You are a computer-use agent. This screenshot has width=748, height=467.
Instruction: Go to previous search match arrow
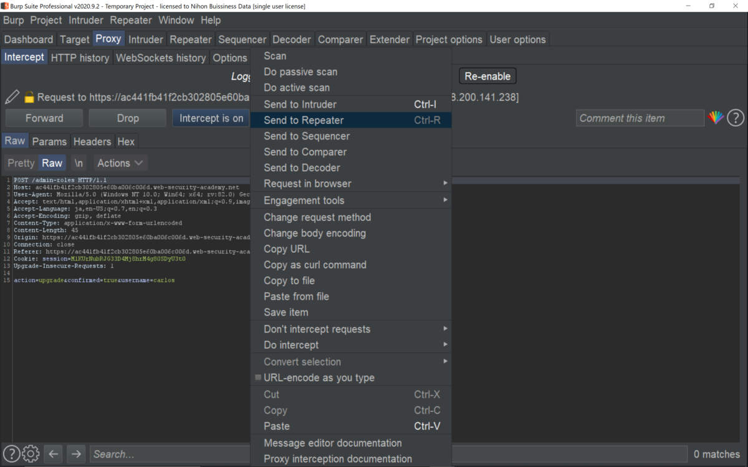click(x=54, y=454)
